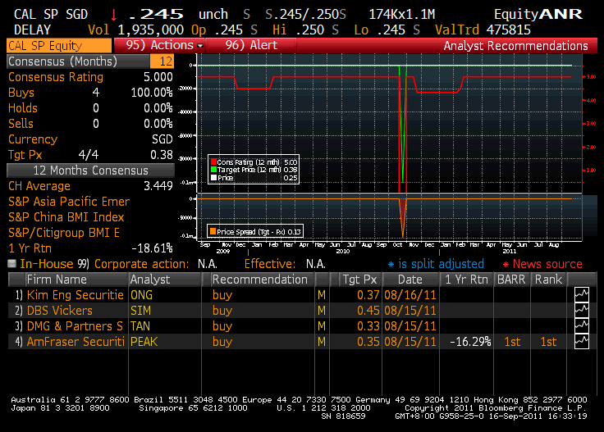Image resolution: width=604 pixels, height=432 pixels.
Task: Select S&P Asia Pacific Emer index
Action: tap(69, 202)
